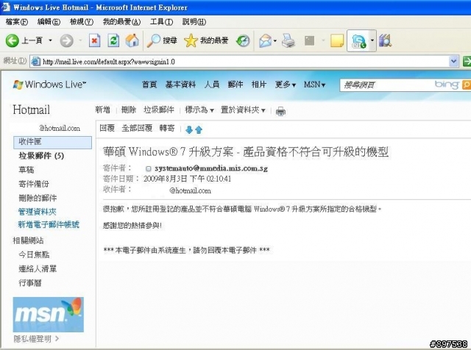Open 檔案(F) menu
The width and height of the screenshot is (471, 350).
(x=16, y=21)
